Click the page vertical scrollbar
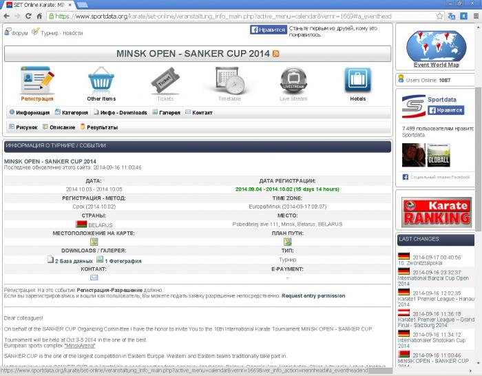 tap(478, 160)
